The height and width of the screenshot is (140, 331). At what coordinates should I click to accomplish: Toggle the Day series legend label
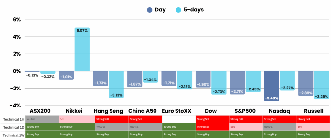click(x=160, y=10)
